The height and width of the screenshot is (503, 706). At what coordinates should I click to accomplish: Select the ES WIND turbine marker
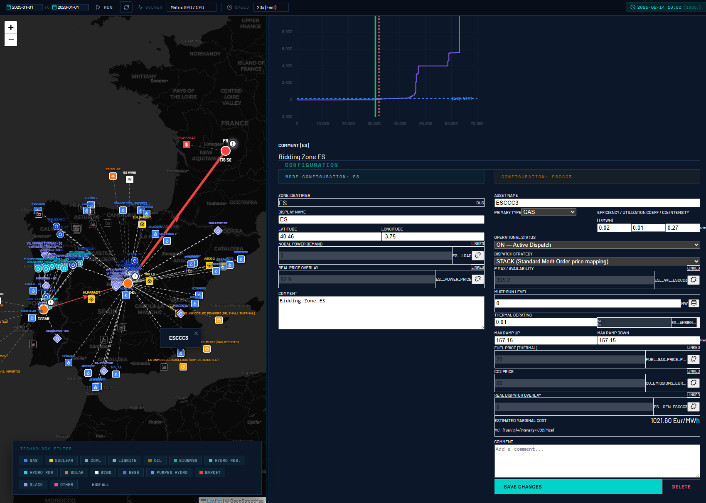click(x=130, y=179)
